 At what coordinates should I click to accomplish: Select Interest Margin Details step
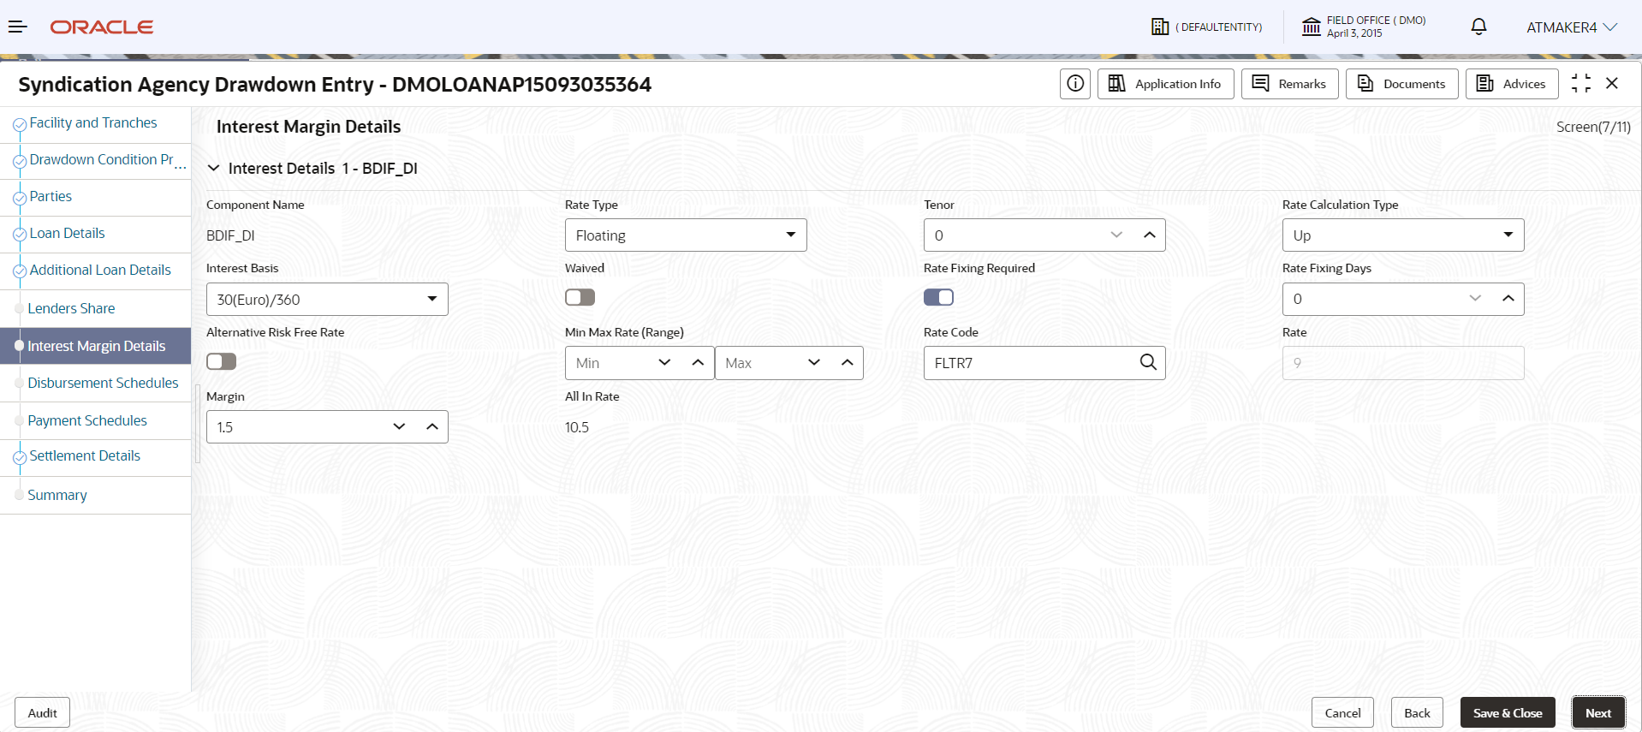(x=95, y=346)
